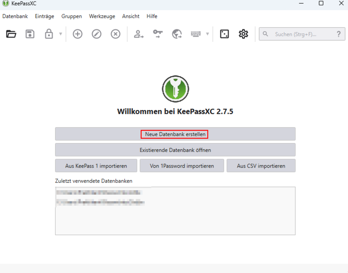Select second blurred recent database entry
The height and width of the screenshot is (273, 348).
point(100,202)
